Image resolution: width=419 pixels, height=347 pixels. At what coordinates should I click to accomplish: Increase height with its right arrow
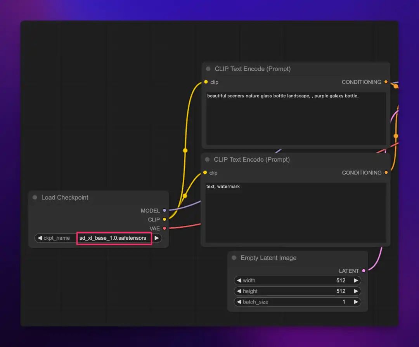coord(356,291)
